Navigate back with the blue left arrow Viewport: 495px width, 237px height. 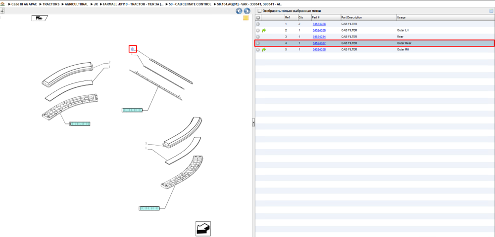(x=239, y=11)
